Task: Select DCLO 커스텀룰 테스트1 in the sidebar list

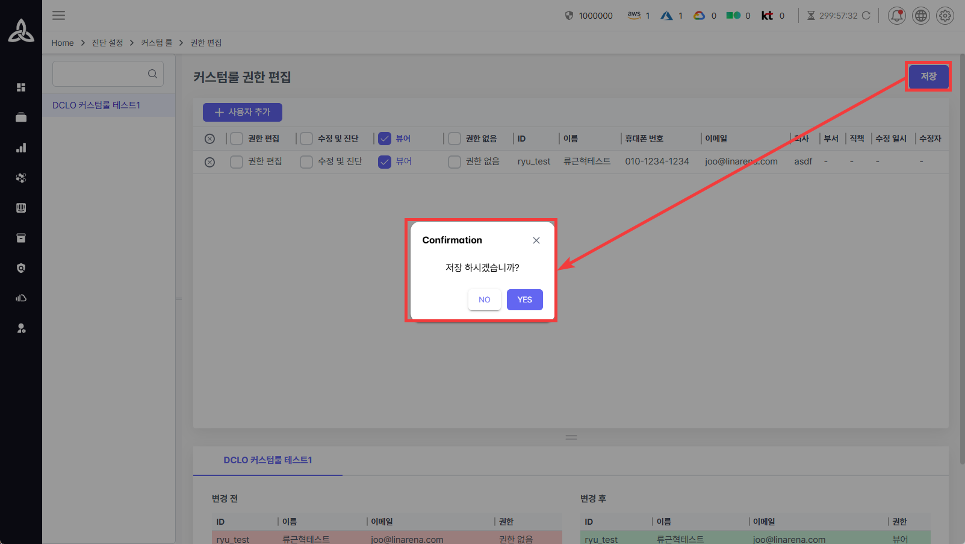Action: 96,105
